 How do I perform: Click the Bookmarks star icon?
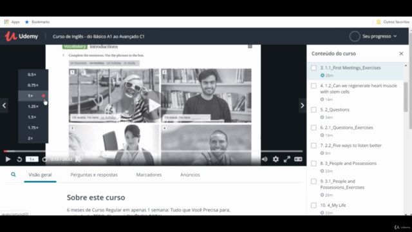point(27,22)
